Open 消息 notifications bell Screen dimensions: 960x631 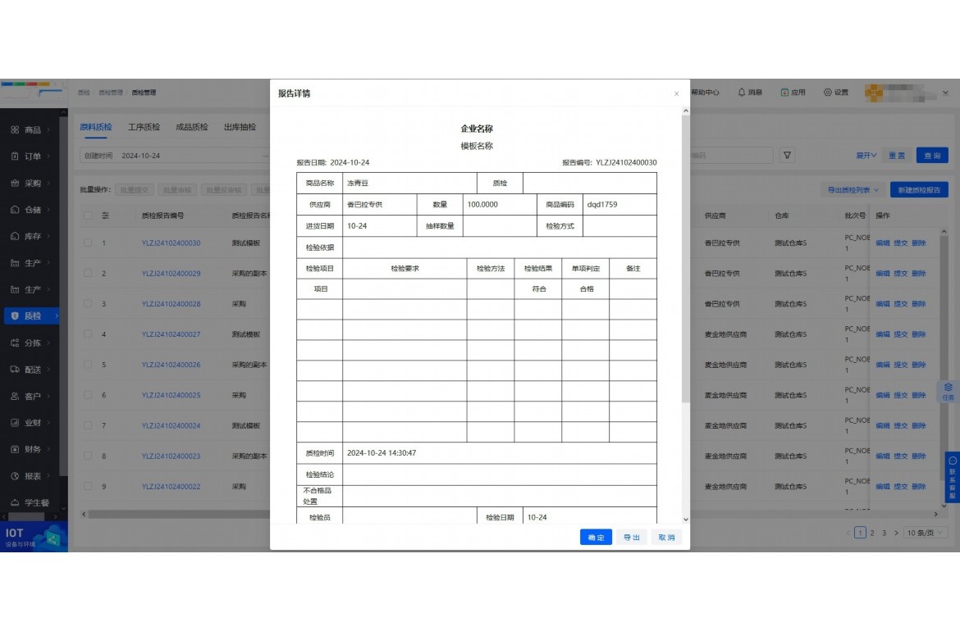750,93
